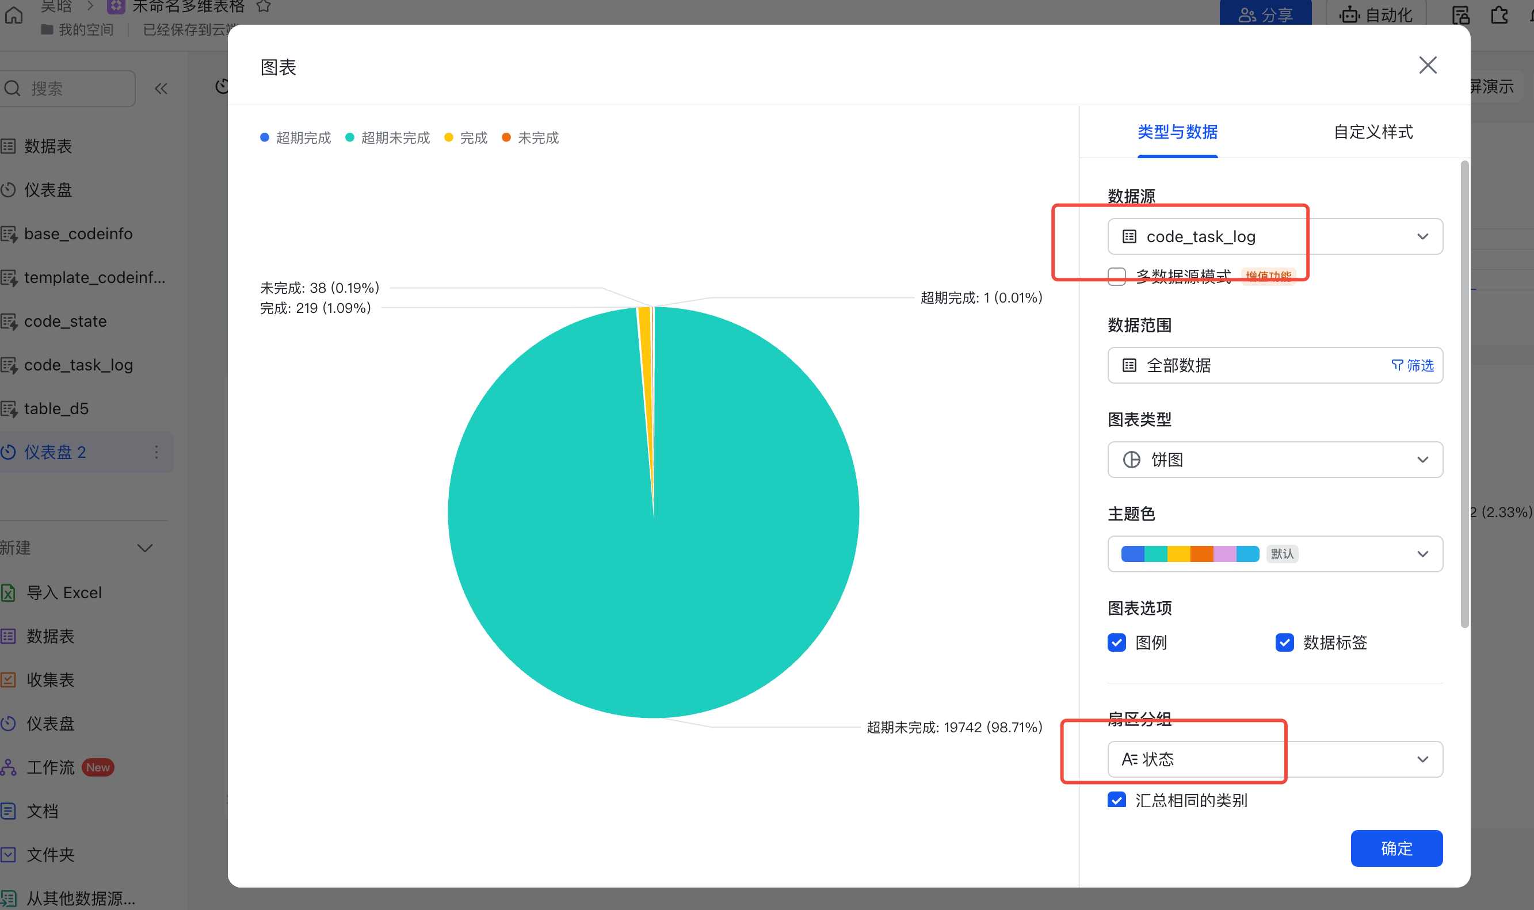
Task: Click the default theme color strip
Action: tap(1189, 554)
